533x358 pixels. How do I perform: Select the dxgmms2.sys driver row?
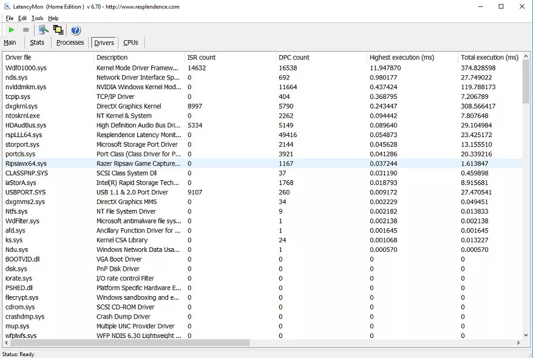262,201
